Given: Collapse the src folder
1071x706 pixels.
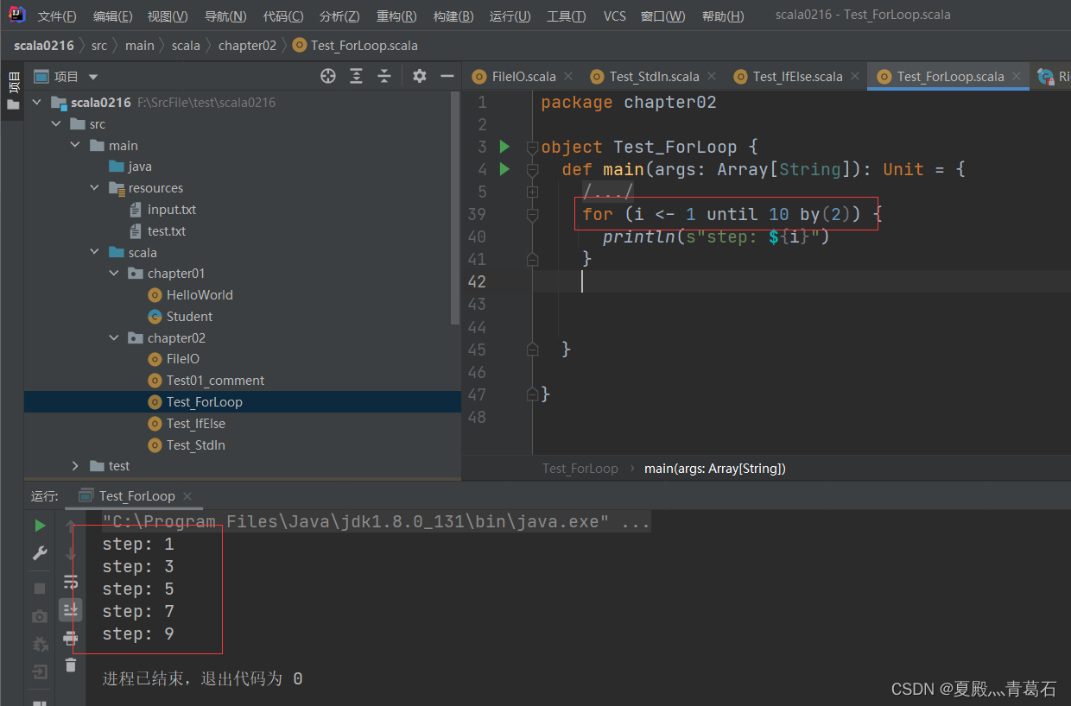Looking at the screenshot, I should coord(56,124).
